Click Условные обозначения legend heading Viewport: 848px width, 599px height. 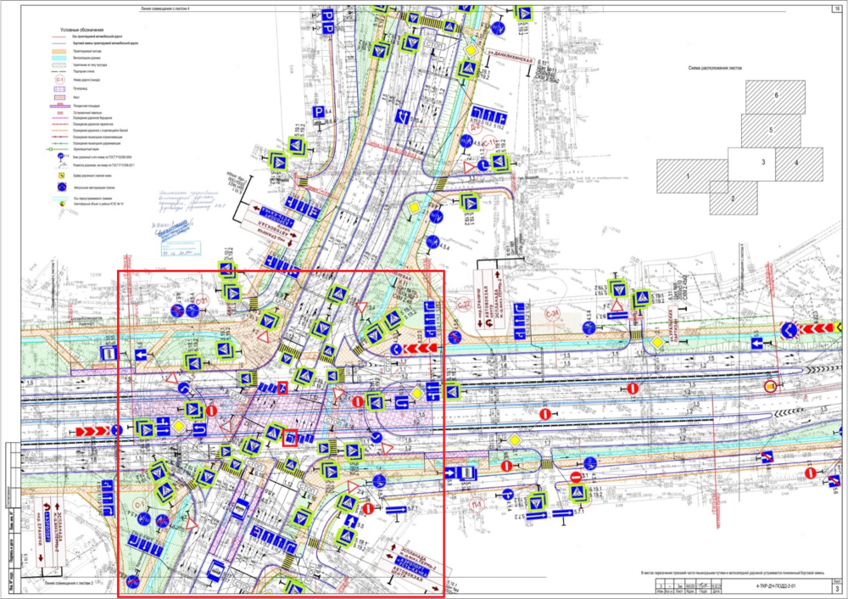81,30
